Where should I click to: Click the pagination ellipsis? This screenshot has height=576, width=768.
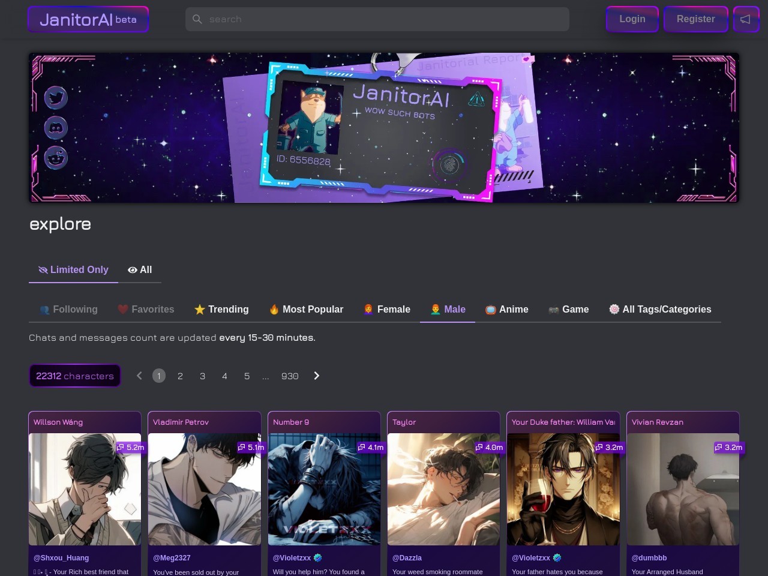tap(266, 376)
